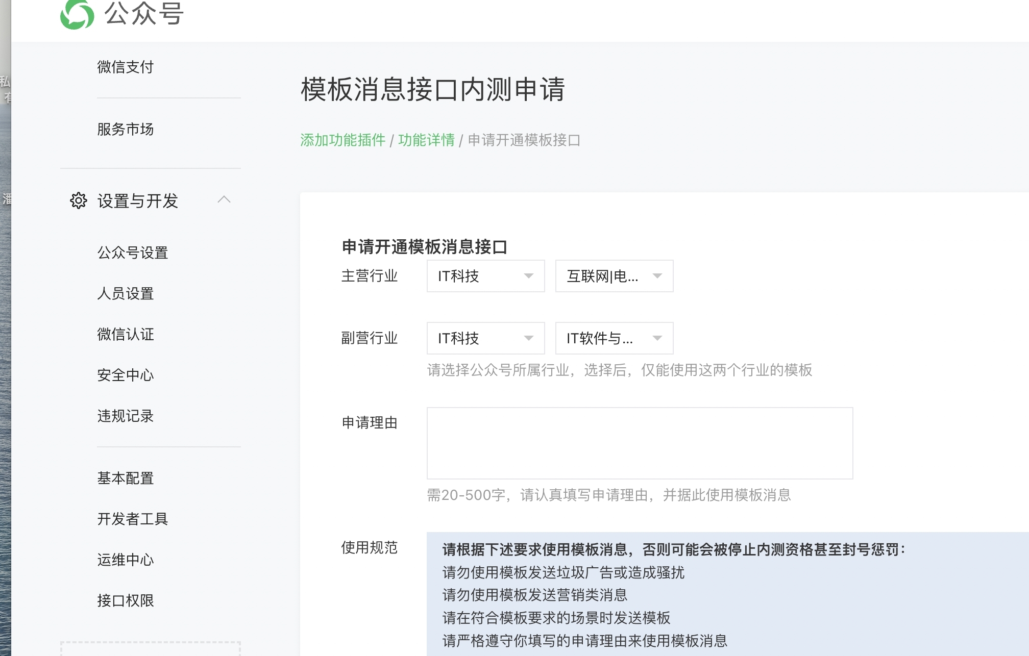
Task: Open 接口权限 in the sidebar
Action: click(x=126, y=600)
